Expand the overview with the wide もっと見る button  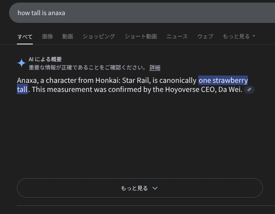pos(140,188)
